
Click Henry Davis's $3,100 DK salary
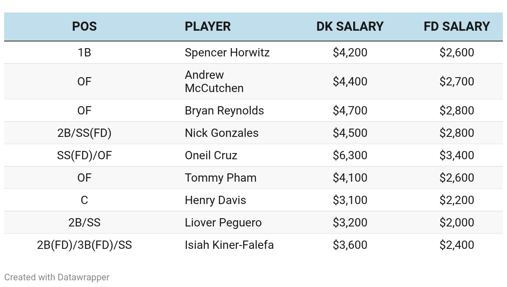(x=350, y=200)
